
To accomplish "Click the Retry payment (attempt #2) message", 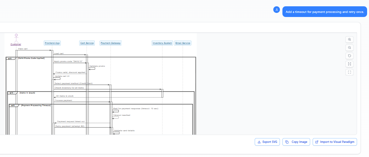I will pyautogui.click(x=70, y=126).
